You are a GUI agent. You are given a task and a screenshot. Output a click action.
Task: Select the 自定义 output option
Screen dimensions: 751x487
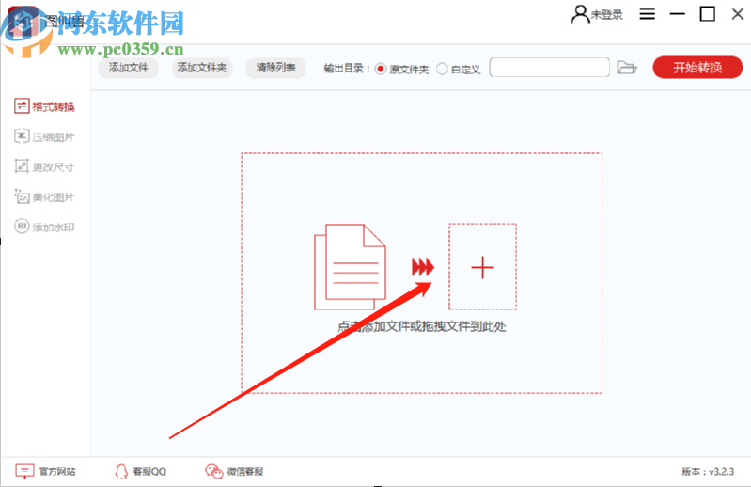(x=459, y=69)
